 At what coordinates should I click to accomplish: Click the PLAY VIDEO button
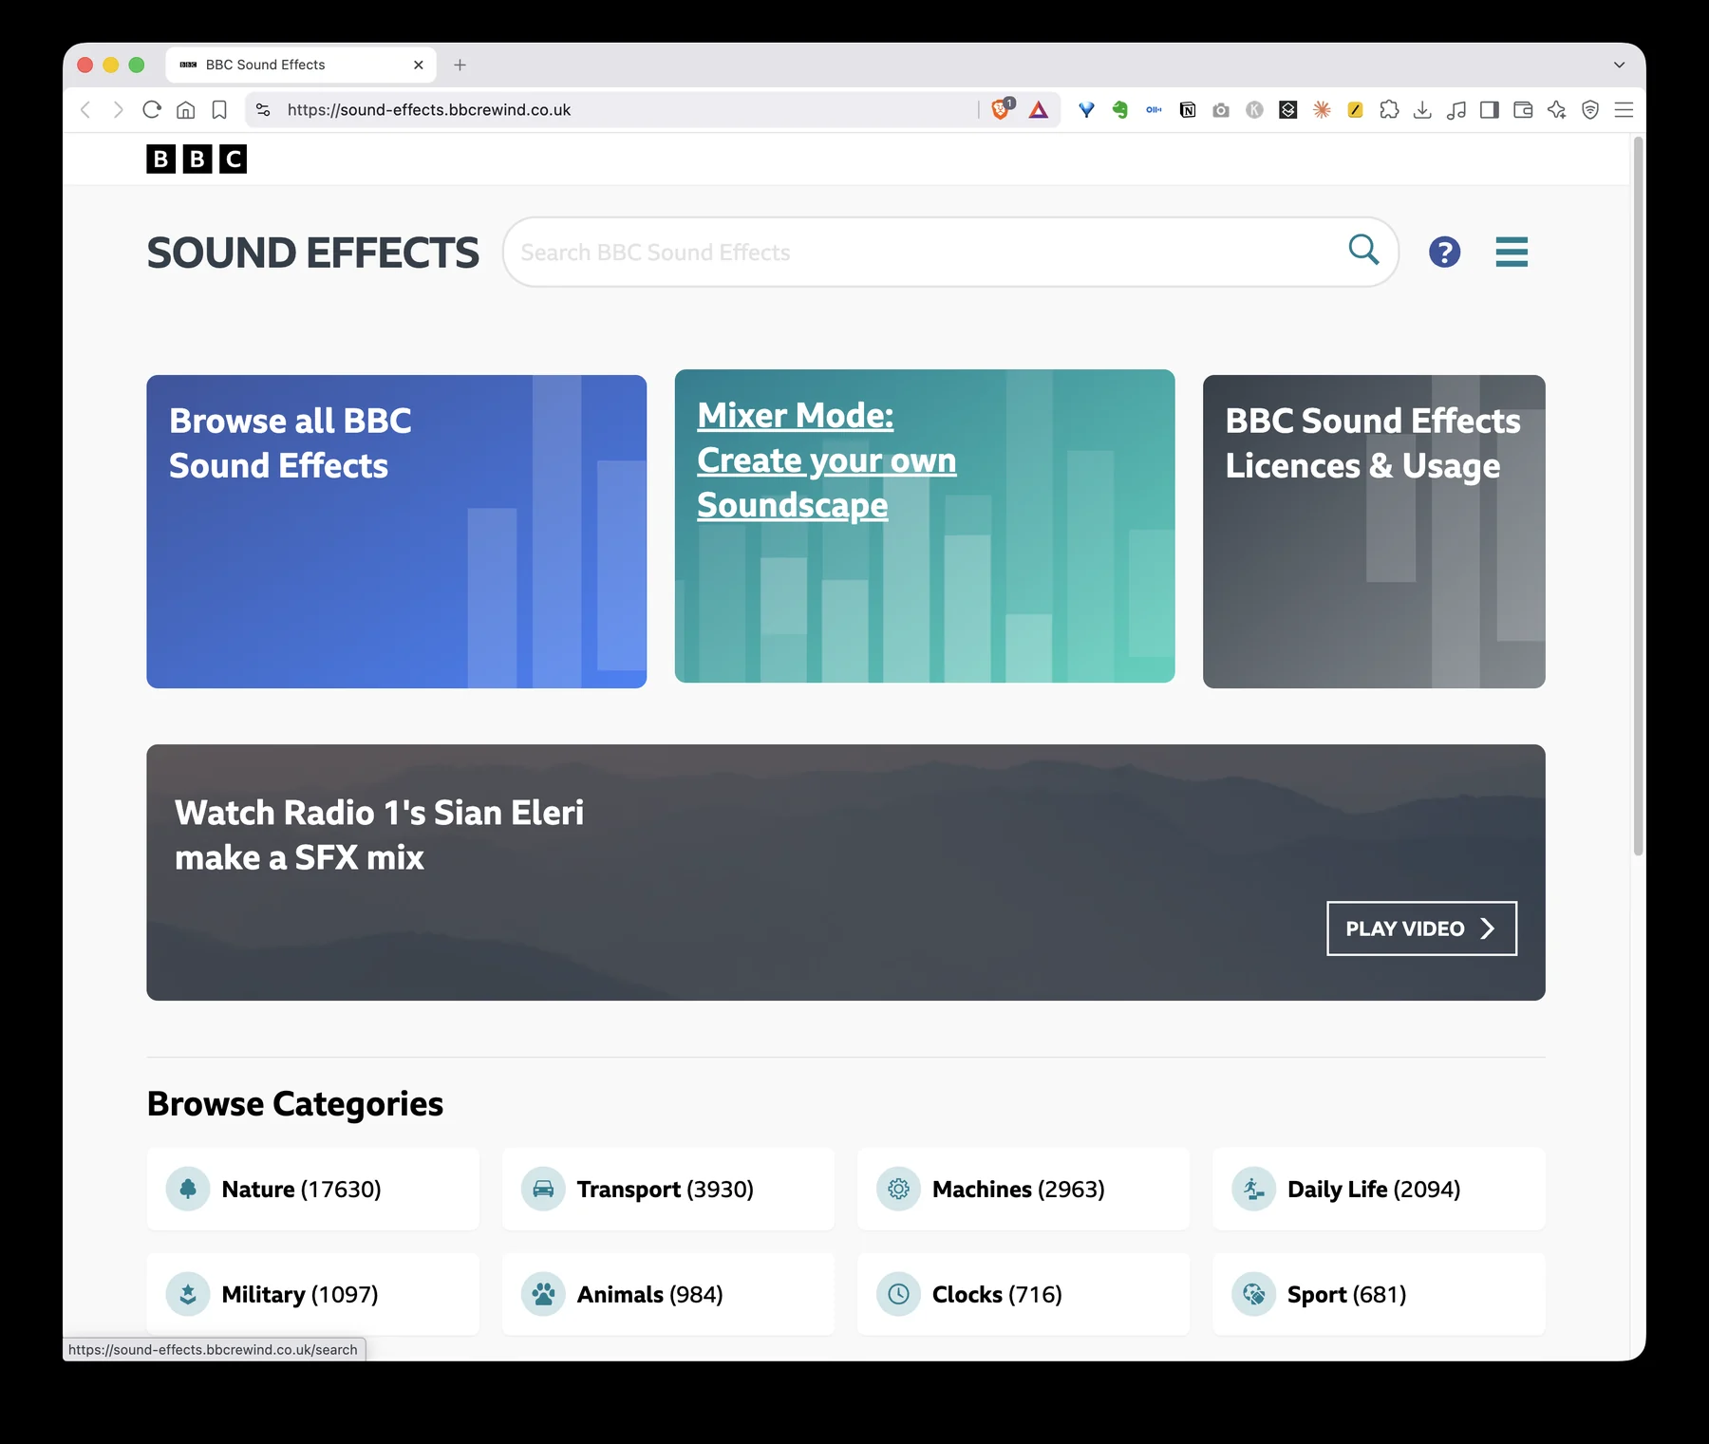coord(1421,928)
